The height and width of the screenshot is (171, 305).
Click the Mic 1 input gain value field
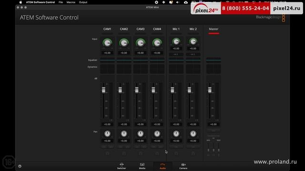pos(176,48)
